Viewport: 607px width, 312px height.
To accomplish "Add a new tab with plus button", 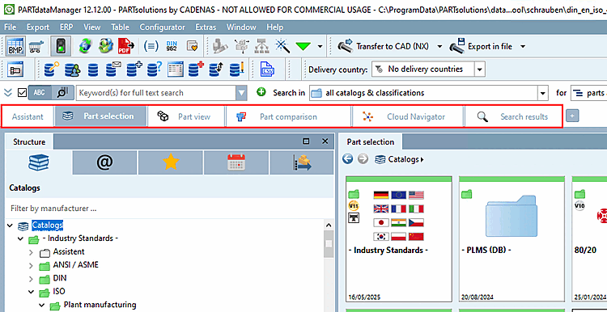I will click(x=572, y=116).
